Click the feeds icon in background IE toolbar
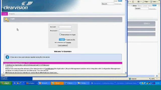The height and width of the screenshot is (90, 161). 133,1
